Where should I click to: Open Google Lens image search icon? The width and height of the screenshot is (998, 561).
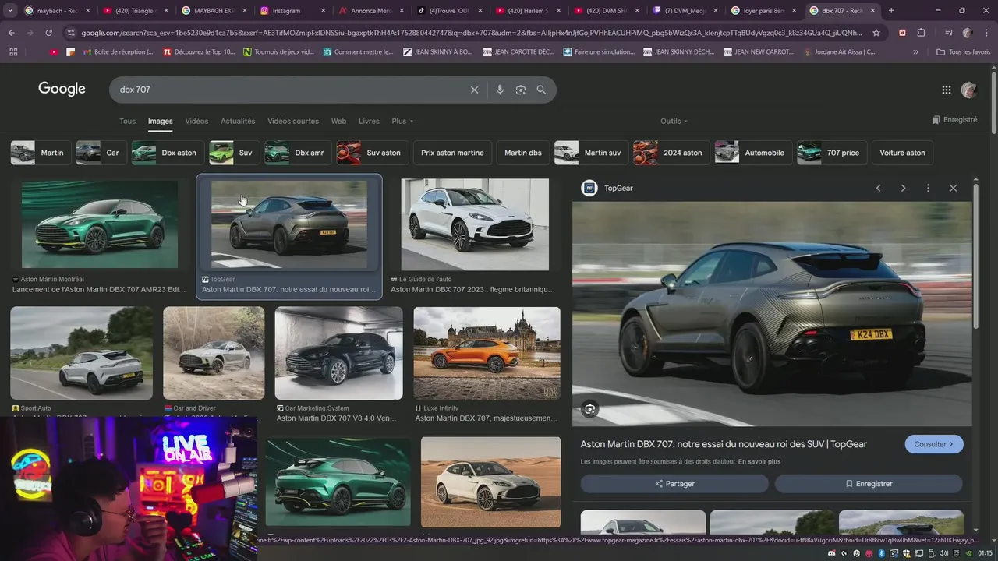point(521,90)
